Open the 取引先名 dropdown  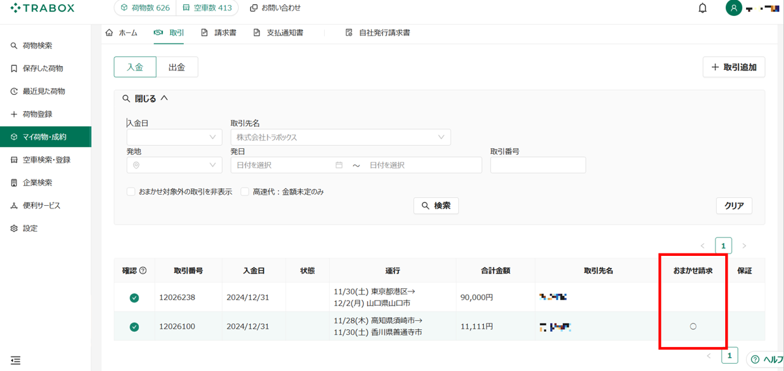coord(341,137)
